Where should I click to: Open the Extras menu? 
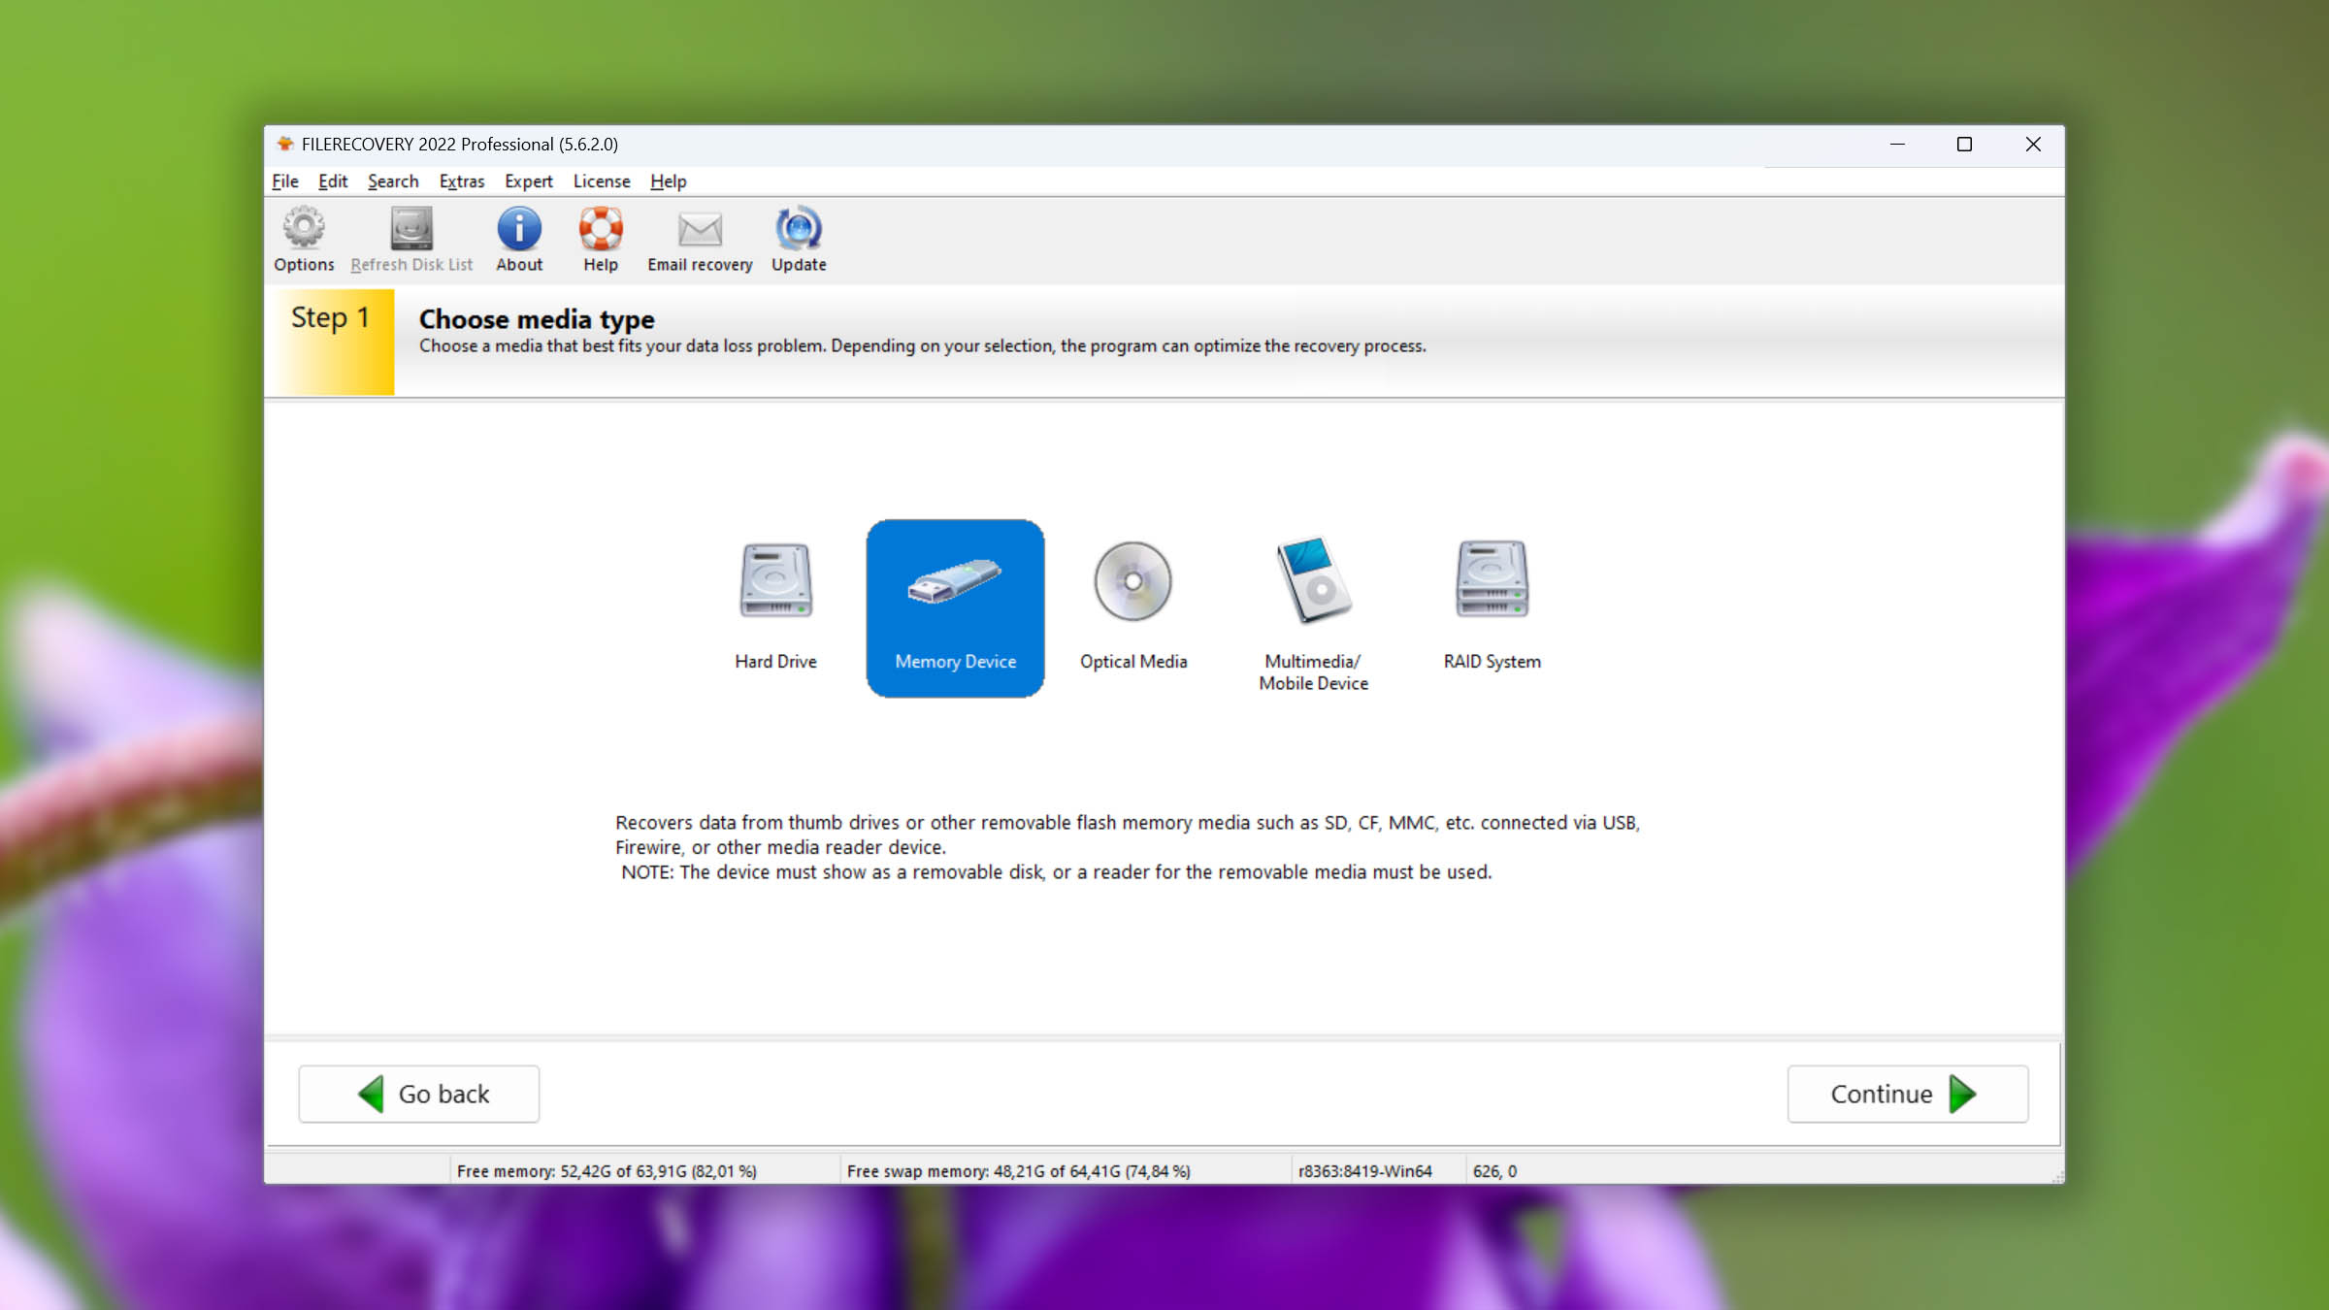pyautogui.click(x=462, y=181)
